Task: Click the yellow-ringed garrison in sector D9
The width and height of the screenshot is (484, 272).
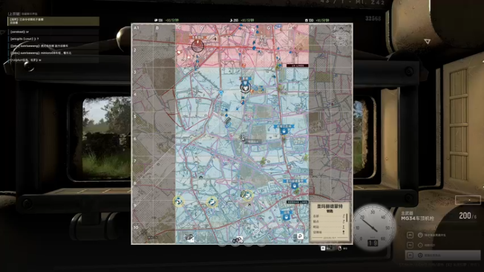Action: click(x=212, y=202)
